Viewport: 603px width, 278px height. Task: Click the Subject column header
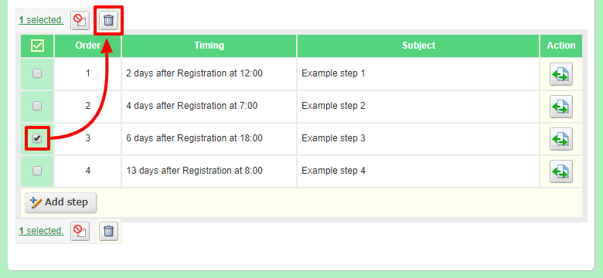(x=418, y=46)
